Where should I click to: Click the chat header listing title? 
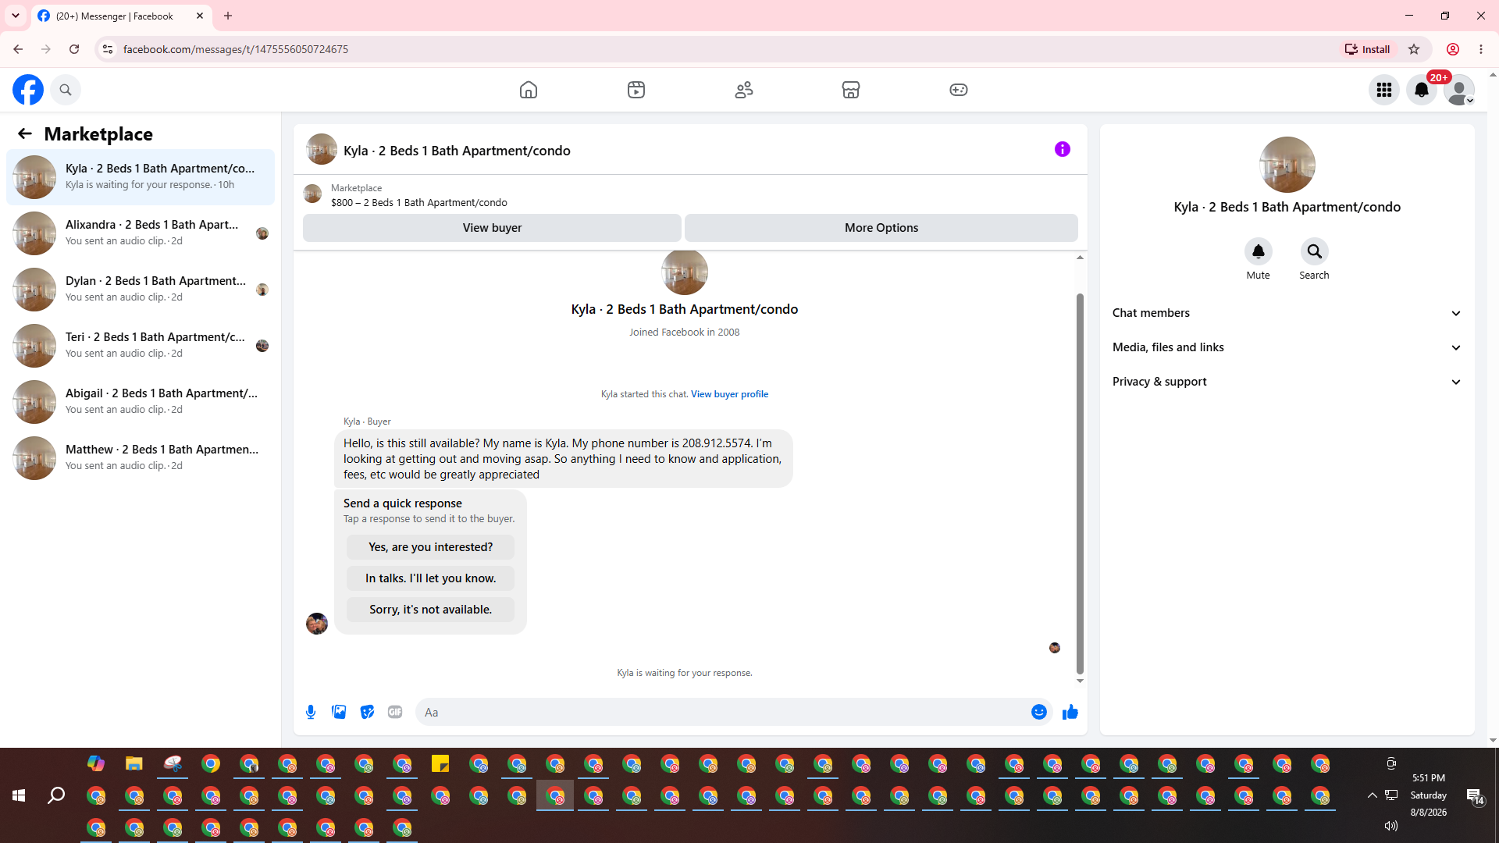(457, 151)
